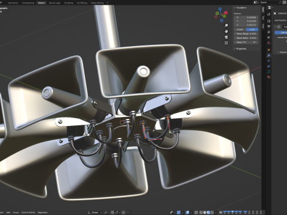Toggle viewport gizmos button
The height and width of the screenshot is (215, 287).
point(179,213)
